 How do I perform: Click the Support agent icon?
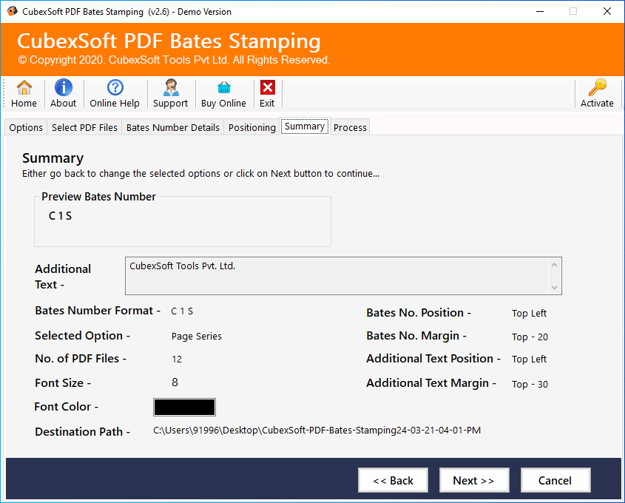click(x=171, y=88)
